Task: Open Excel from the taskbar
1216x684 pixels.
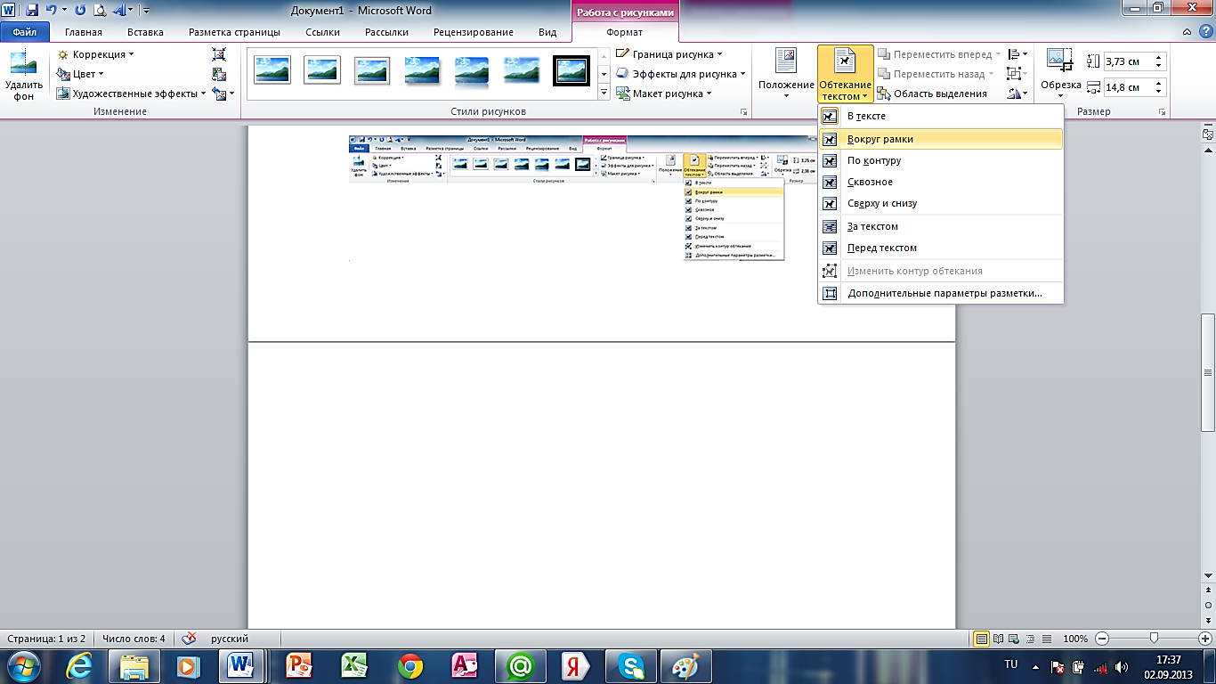Action: pos(355,666)
